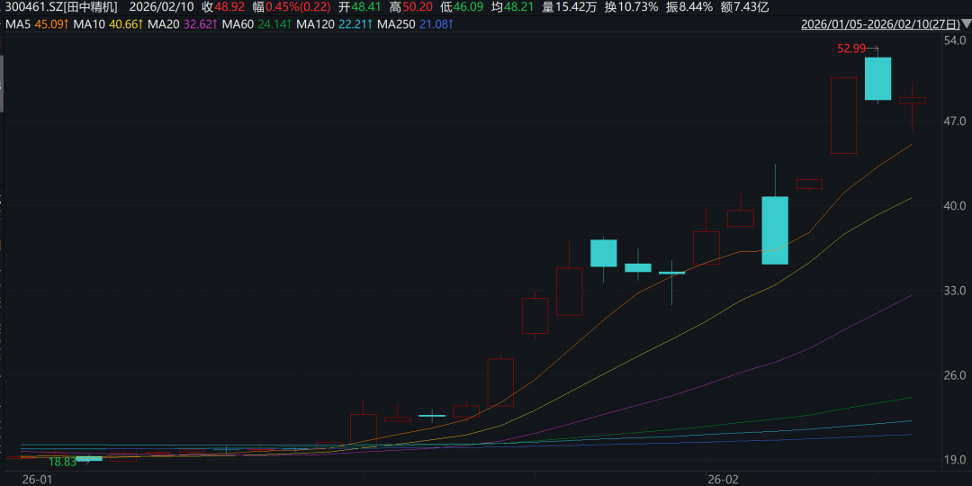Screen dimensions: 972x486
Task: Click the 19.0 price axis label
Action: [954, 460]
